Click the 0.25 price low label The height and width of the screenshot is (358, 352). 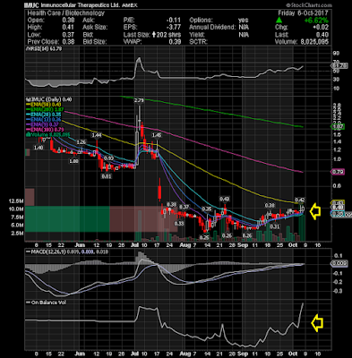pos(204,237)
